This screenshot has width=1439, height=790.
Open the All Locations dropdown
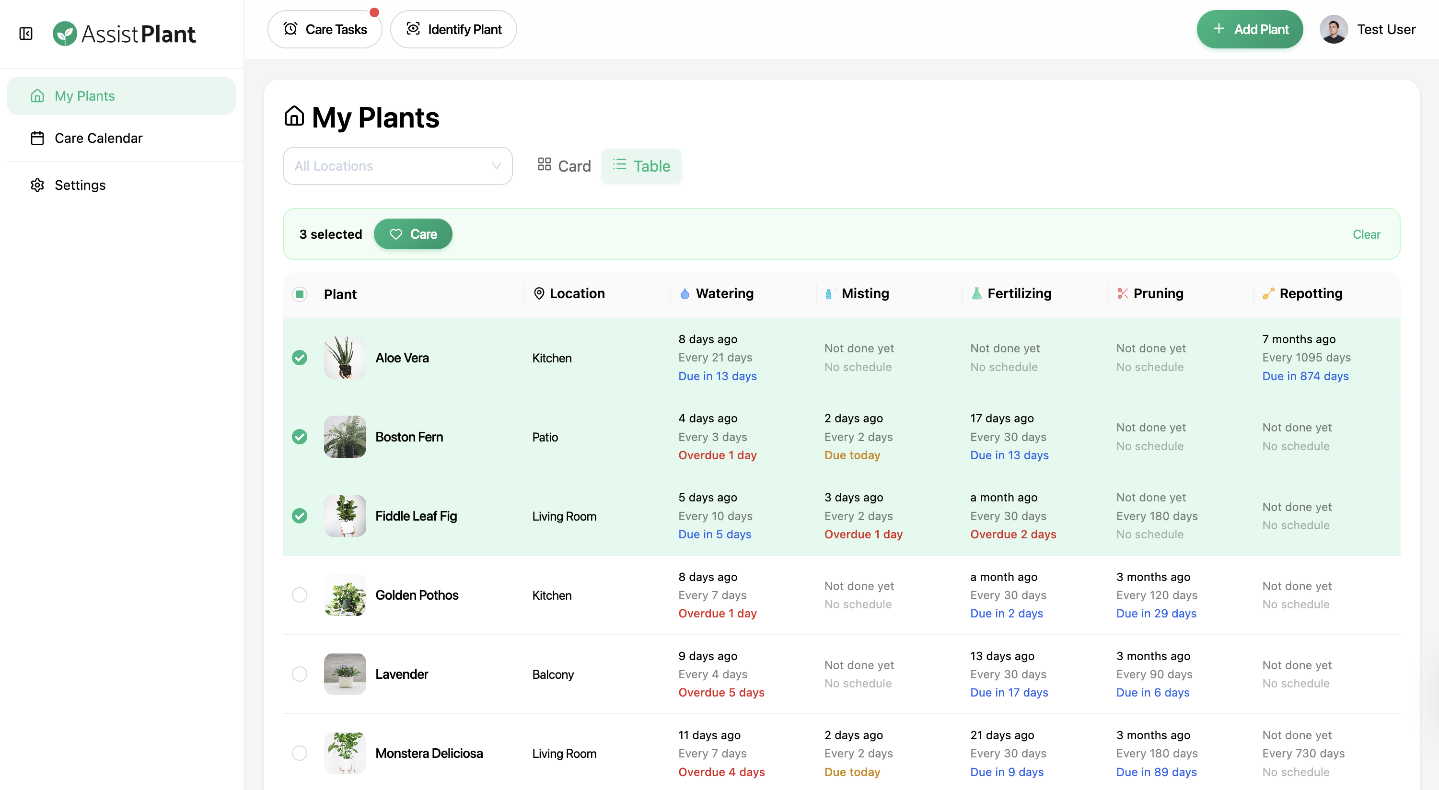pyautogui.click(x=397, y=166)
